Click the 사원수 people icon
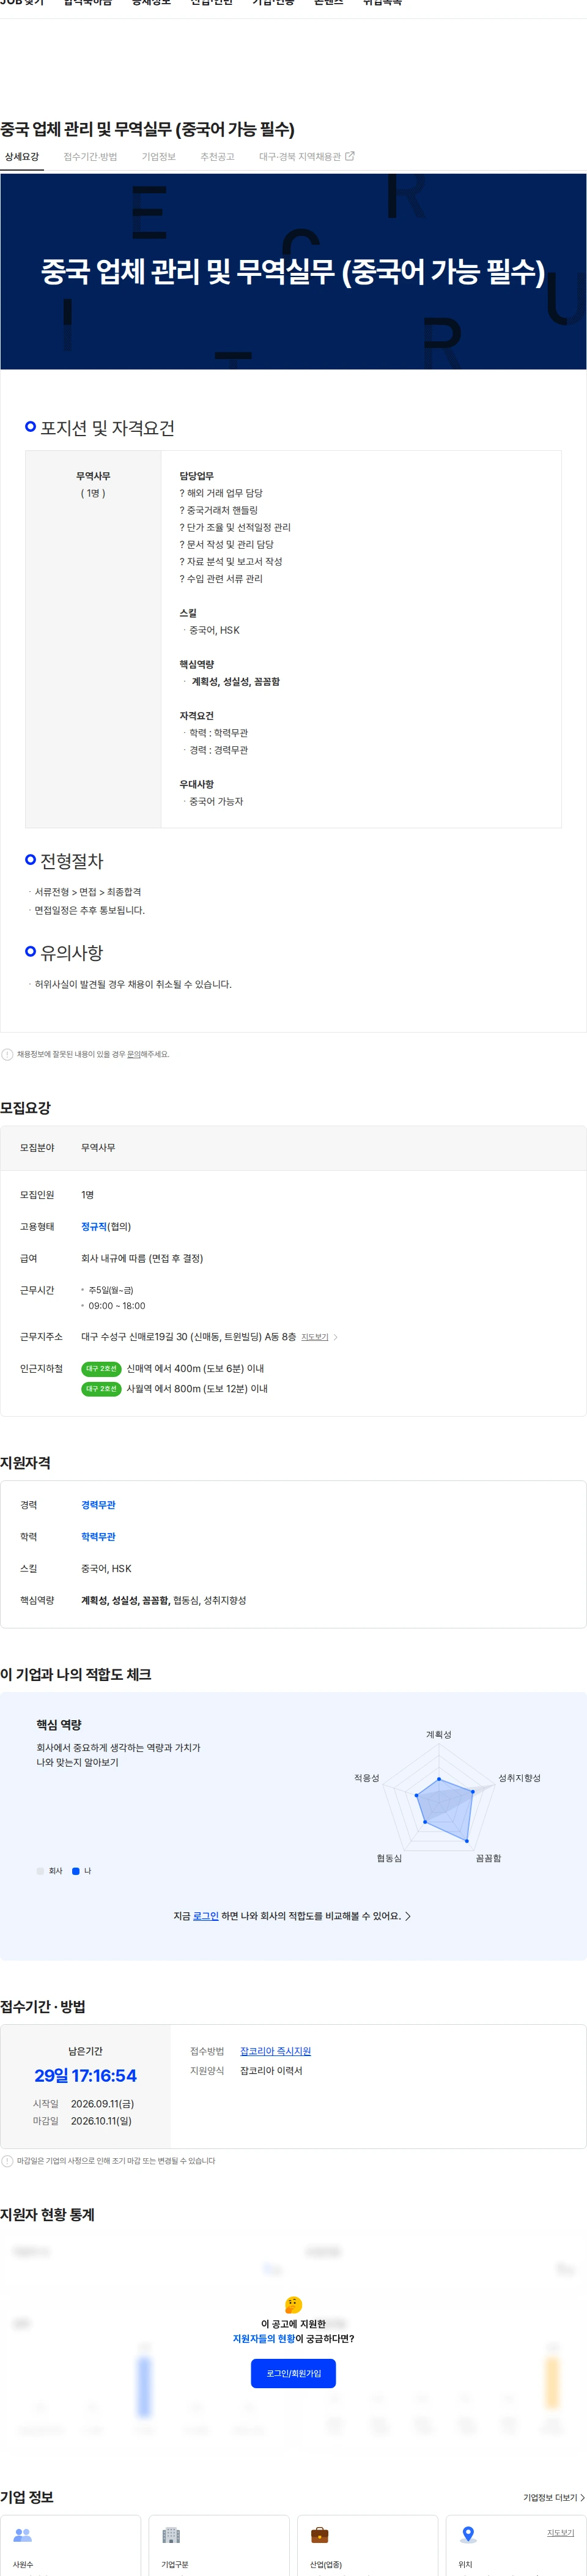 [x=23, y=2535]
